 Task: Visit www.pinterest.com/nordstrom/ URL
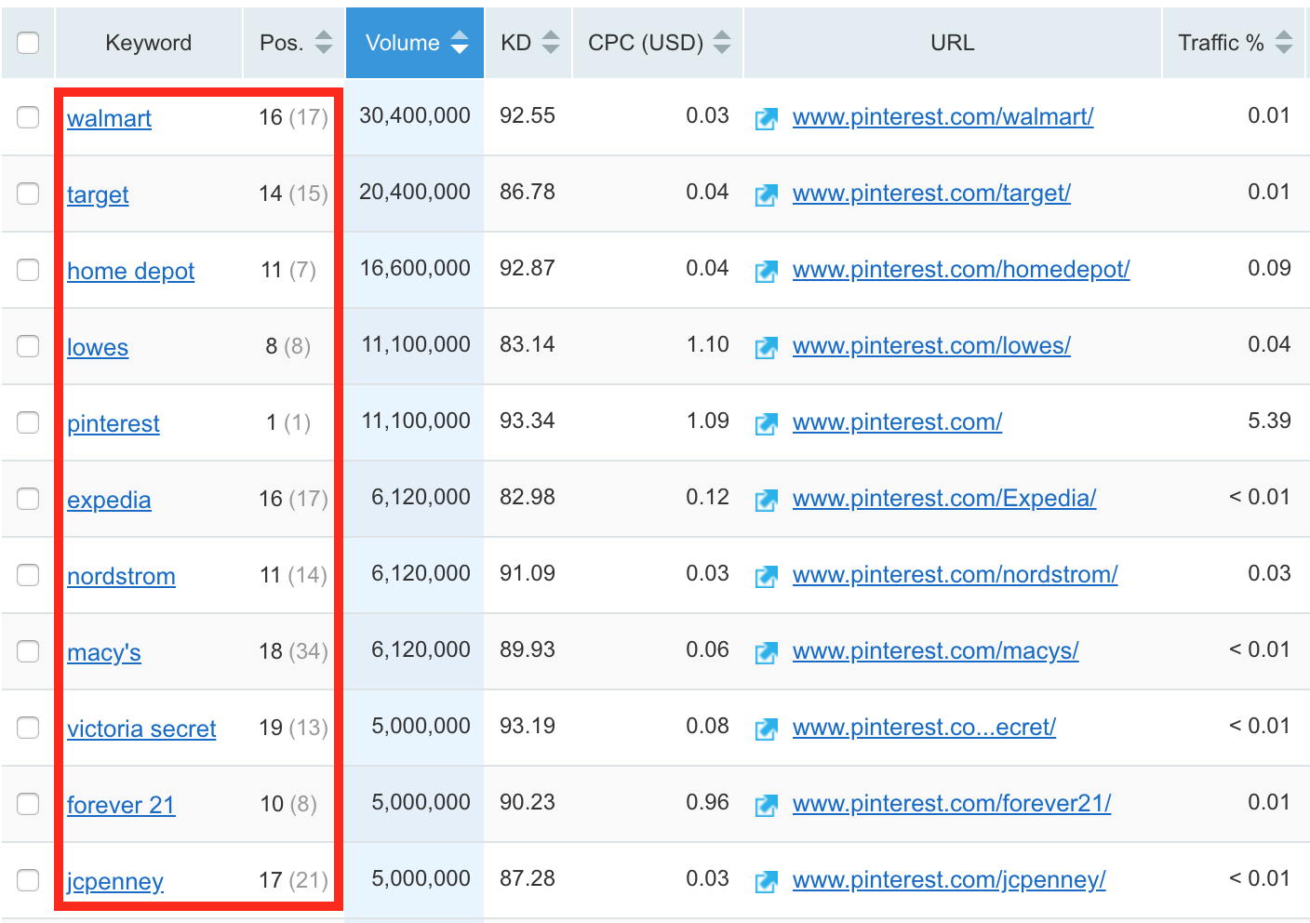point(955,575)
